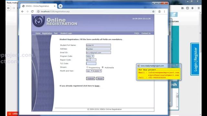Toggle Firefox sidebar icon in background window
207x116 pixels.
188,8
